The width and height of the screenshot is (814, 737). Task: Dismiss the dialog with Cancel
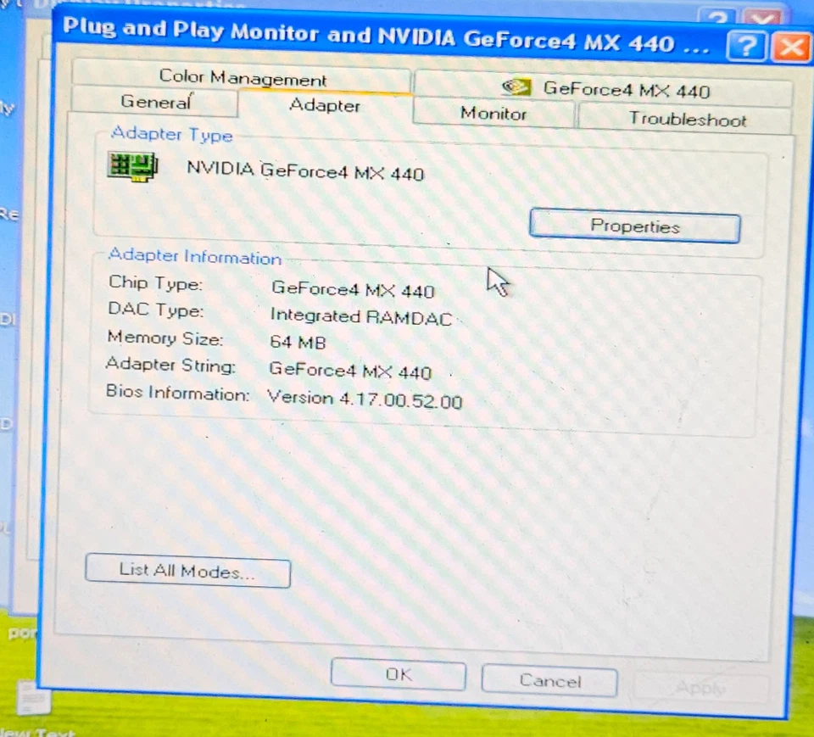tap(549, 680)
